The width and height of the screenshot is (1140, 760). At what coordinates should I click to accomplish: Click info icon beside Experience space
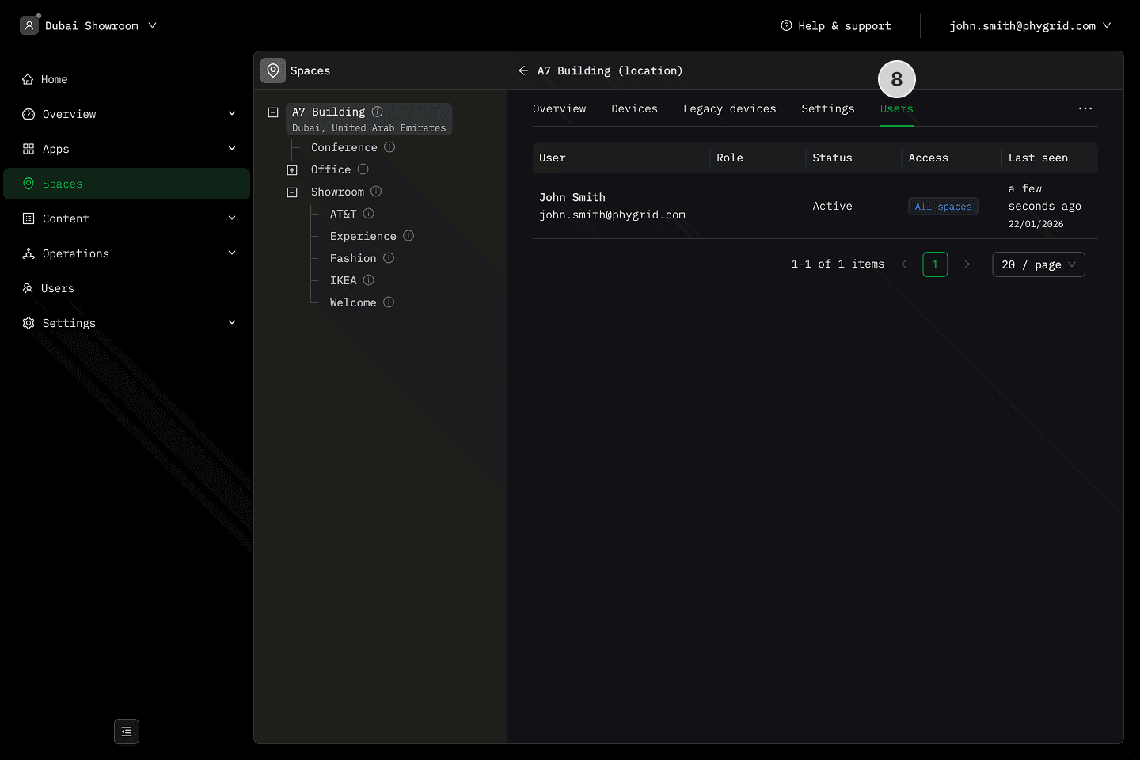[x=408, y=236]
